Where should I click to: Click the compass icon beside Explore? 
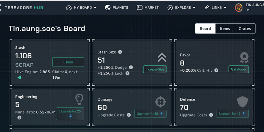[x=170, y=8]
